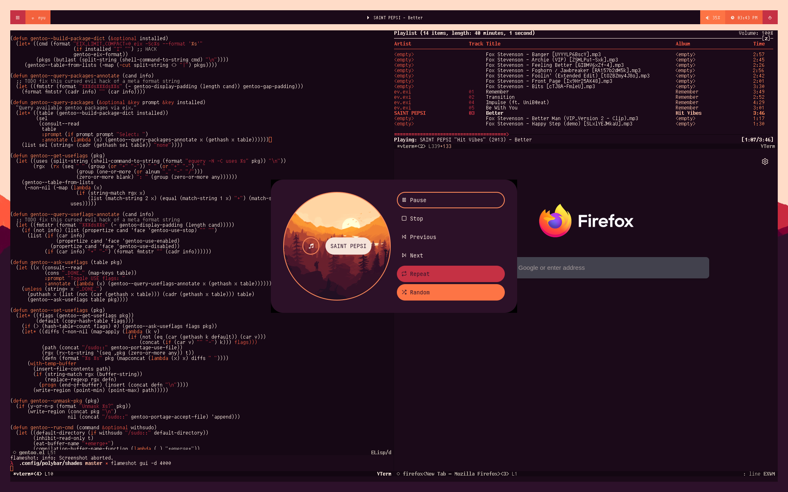788x492 pixels.
Task: Click the playlist summary header line
Action: 464,33
